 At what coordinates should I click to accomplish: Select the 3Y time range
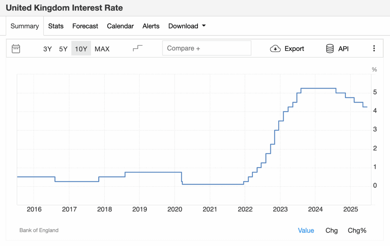coord(47,49)
